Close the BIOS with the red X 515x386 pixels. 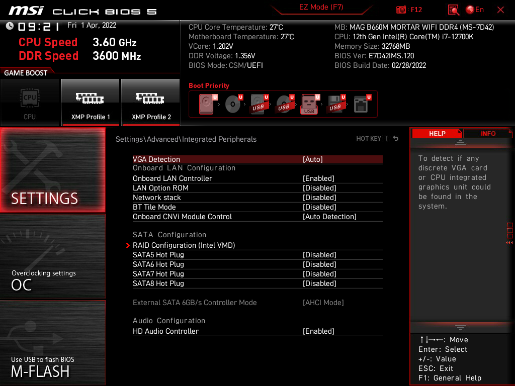[x=500, y=10]
